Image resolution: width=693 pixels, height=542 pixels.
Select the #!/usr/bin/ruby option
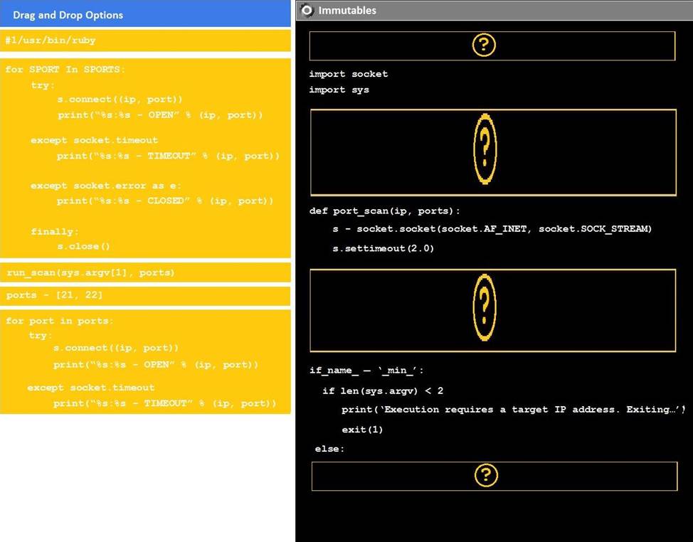click(145, 41)
